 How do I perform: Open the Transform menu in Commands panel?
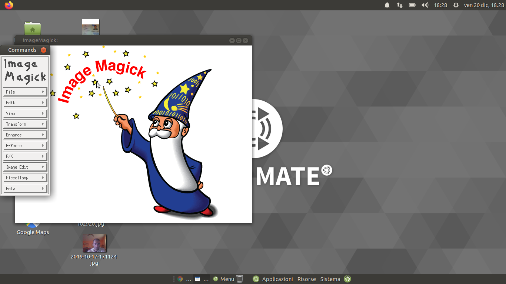click(25, 124)
